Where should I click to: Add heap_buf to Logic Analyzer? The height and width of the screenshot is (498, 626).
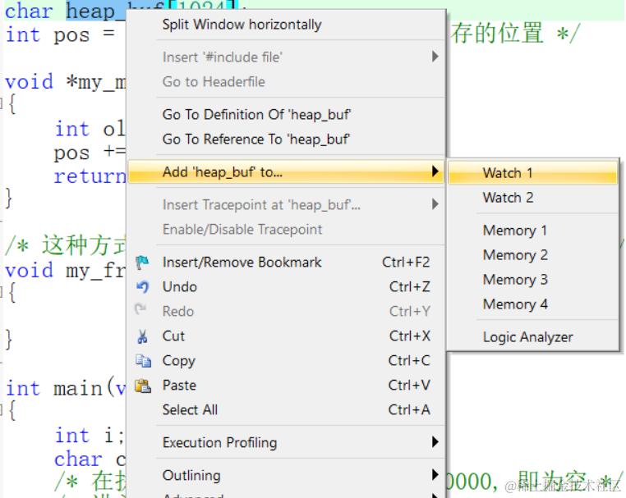click(x=533, y=337)
